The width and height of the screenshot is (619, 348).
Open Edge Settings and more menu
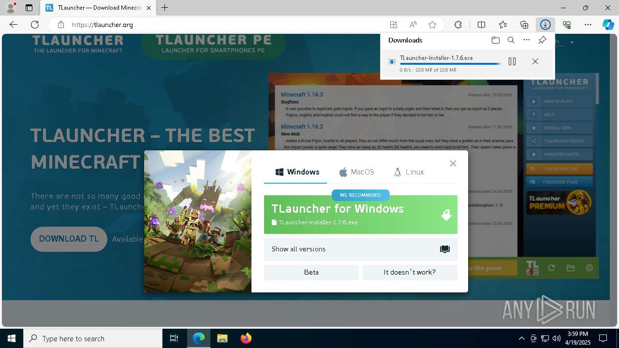pos(588,25)
